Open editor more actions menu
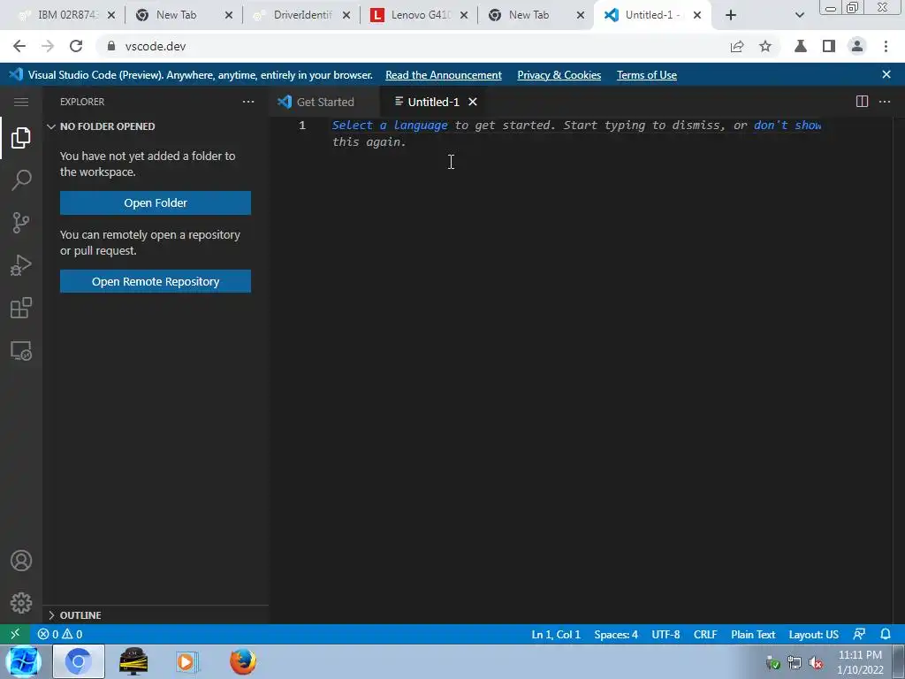 (x=884, y=102)
